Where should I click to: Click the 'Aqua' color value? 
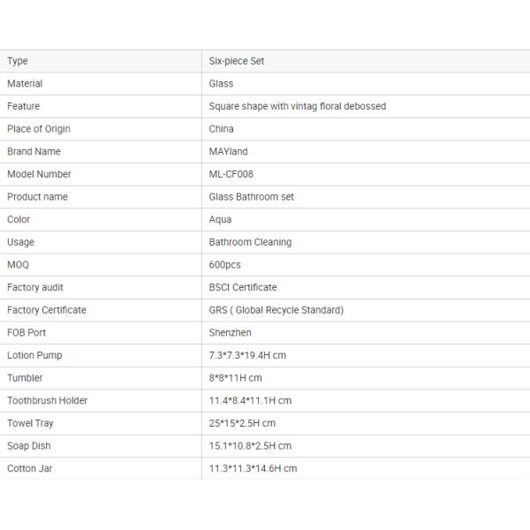coord(218,219)
